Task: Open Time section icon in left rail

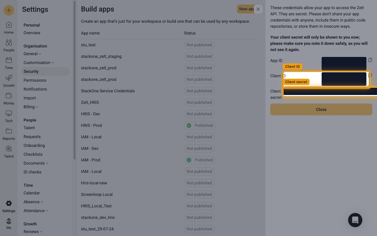Action: pos(9,63)
